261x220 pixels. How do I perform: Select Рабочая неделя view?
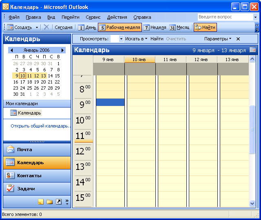point(120,27)
